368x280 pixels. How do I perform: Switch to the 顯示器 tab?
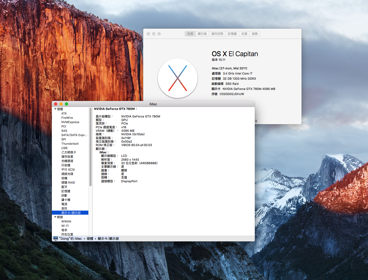coord(202,34)
